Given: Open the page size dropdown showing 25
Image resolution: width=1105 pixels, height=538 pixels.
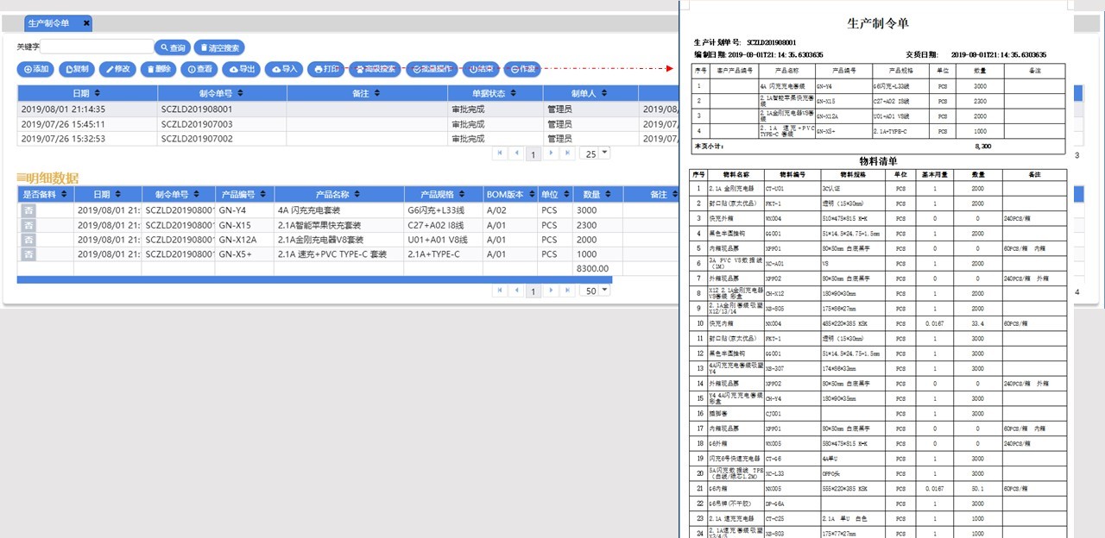Looking at the screenshot, I should (596, 153).
